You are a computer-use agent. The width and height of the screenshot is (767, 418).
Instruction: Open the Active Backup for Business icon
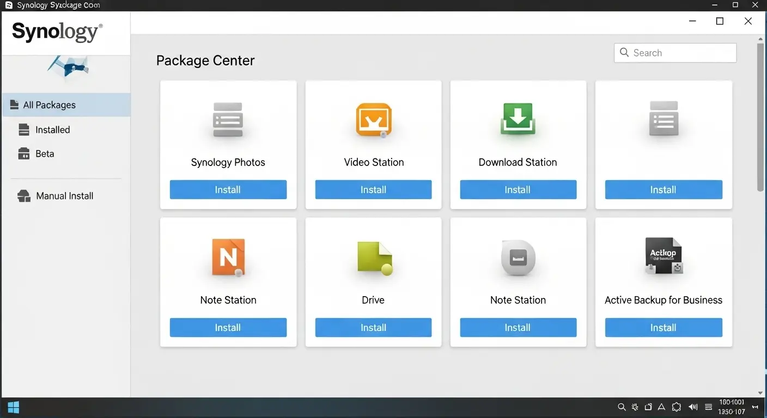pos(663,255)
